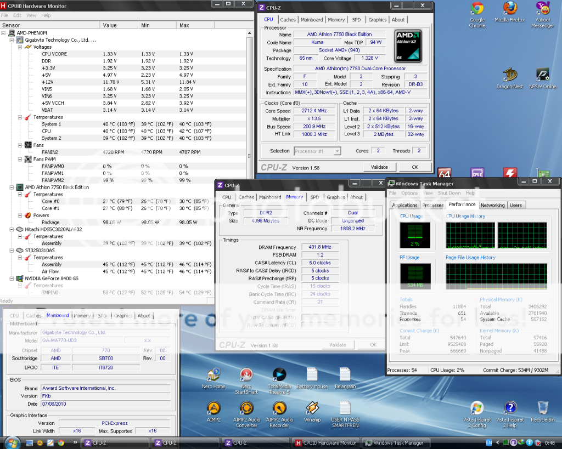Click Validate in the top CPU-Z window

pos(380,167)
